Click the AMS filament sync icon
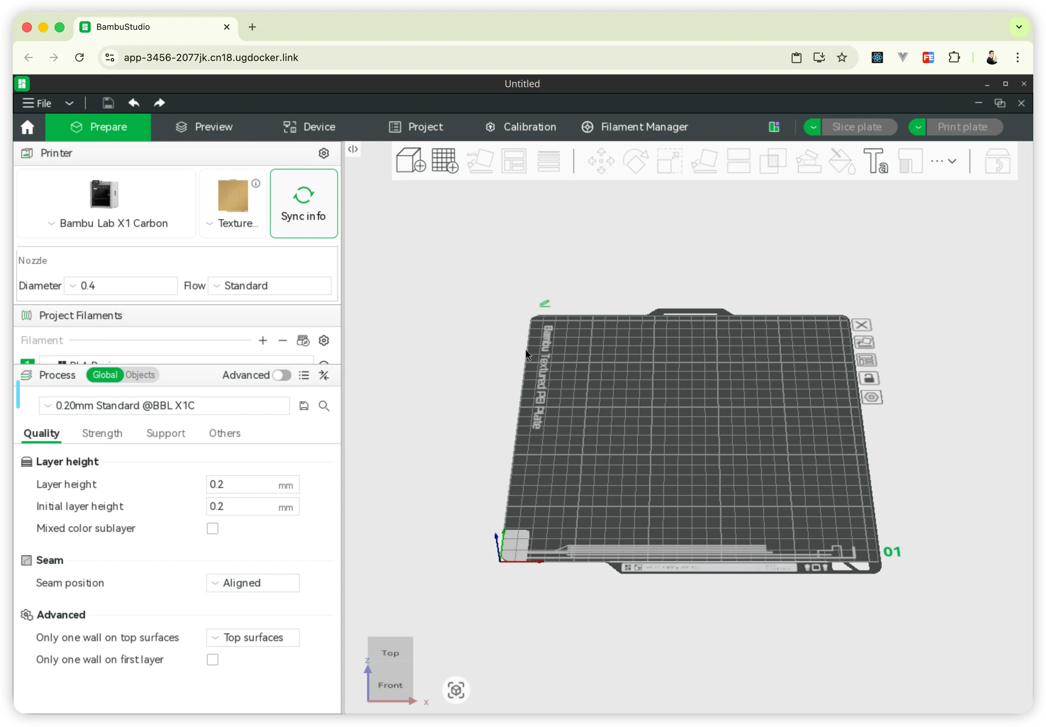 (x=303, y=340)
